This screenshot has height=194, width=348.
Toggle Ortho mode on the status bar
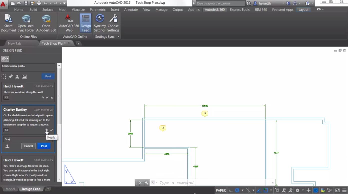point(230,190)
